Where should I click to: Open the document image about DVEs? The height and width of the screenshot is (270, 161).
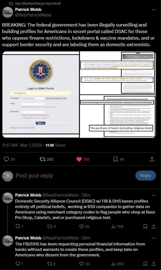118,73
